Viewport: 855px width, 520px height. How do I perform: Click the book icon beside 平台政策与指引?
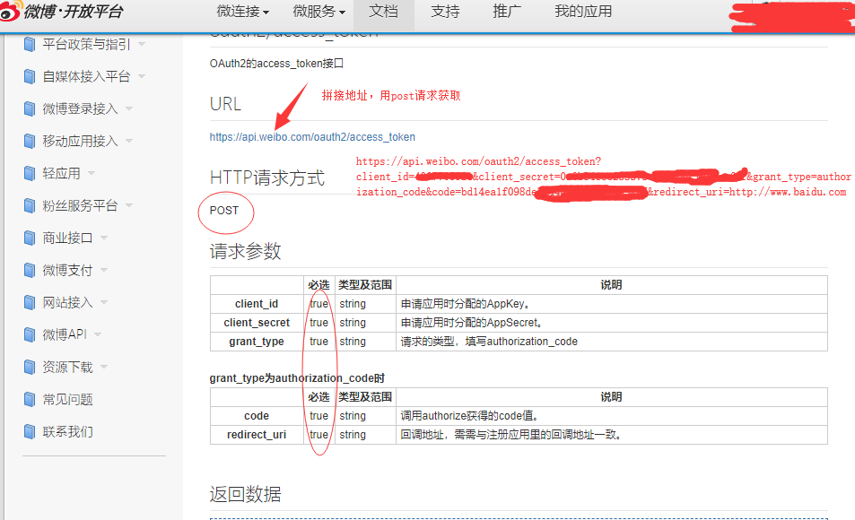click(x=30, y=44)
